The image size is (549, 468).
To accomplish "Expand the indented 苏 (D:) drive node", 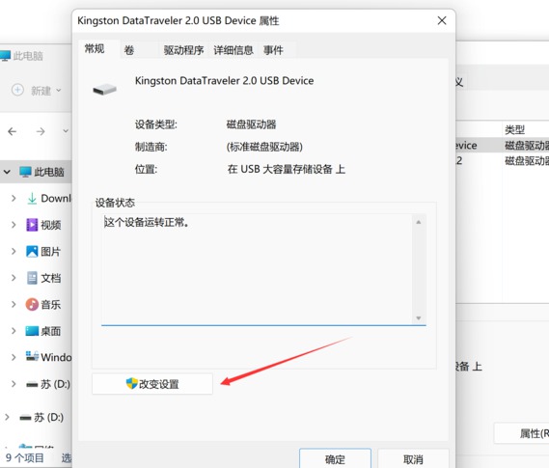I will (x=14, y=384).
